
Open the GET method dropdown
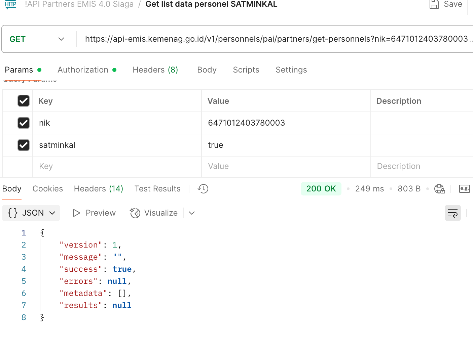(37, 39)
